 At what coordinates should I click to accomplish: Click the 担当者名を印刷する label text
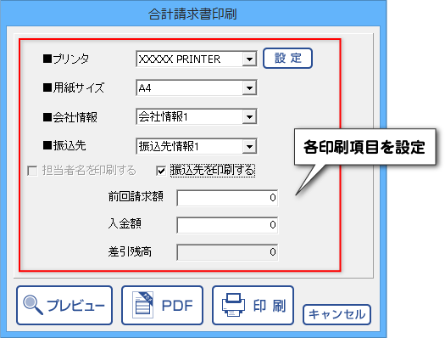click(89, 171)
